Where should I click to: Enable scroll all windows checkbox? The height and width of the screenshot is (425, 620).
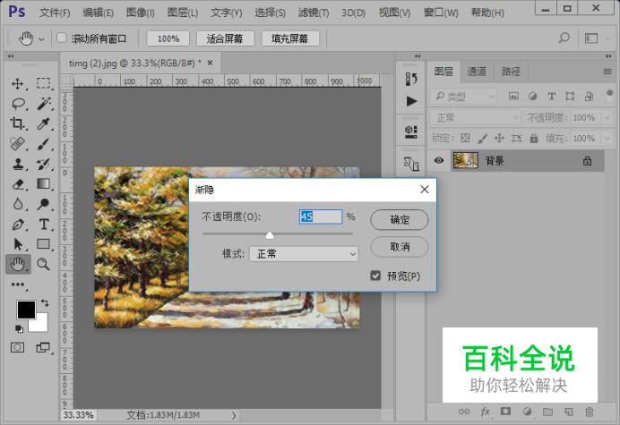(x=61, y=38)
